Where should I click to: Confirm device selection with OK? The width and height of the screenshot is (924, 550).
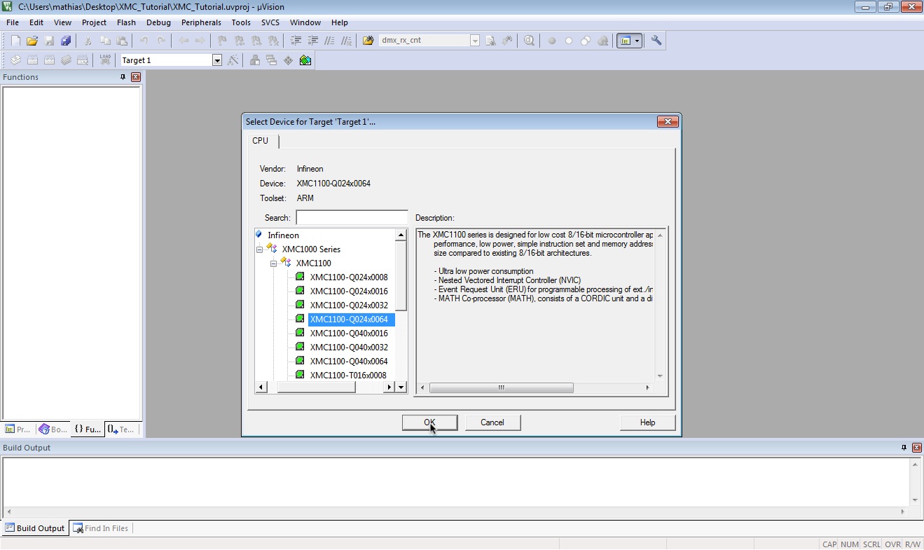pyautogui.click(x=429, y=422)
